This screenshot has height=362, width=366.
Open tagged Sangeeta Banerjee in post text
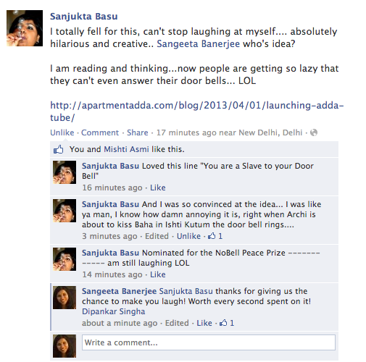(x=199, y=44)
